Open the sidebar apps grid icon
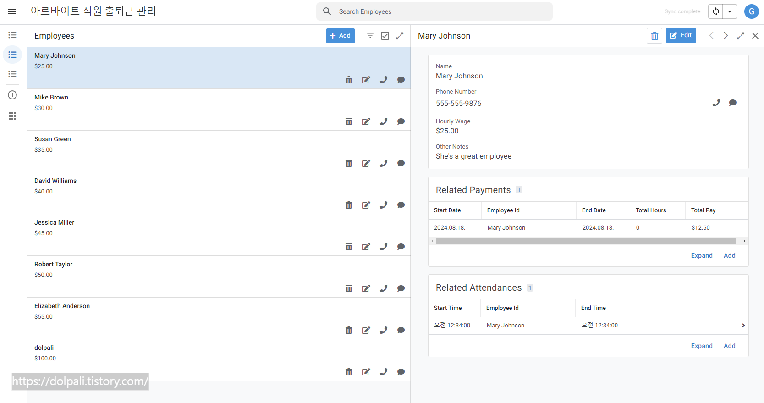 12,116
